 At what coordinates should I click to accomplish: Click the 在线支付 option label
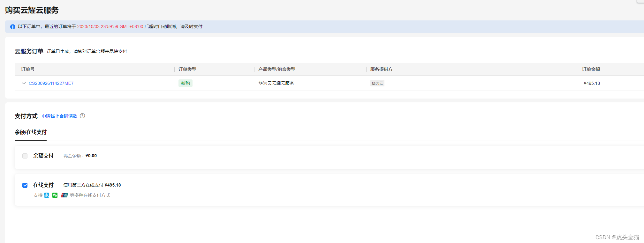(x=43, y=185)
